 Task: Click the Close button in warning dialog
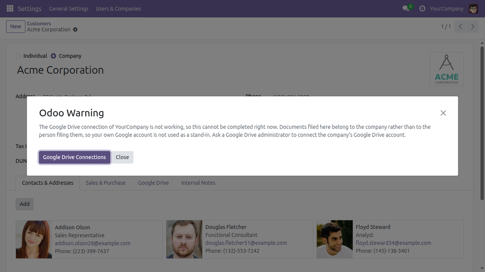pos(122,157)
